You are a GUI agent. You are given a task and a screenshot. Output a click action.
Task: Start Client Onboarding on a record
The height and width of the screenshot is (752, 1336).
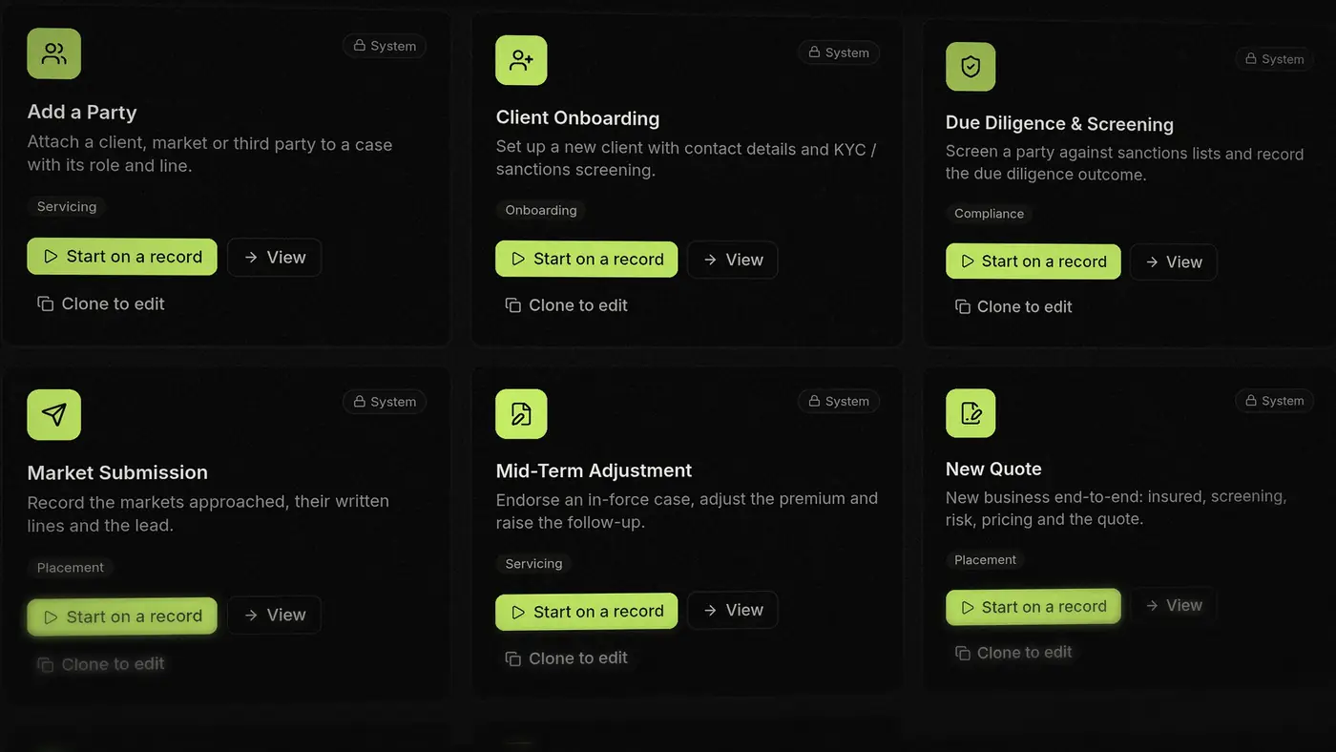click(586, 260)
